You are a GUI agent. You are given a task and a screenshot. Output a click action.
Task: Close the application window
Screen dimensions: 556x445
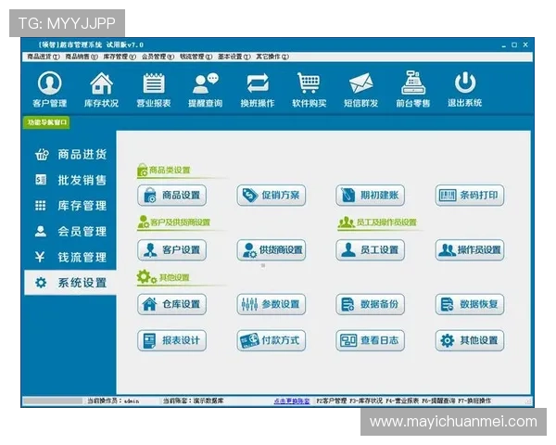coord(525,44)
